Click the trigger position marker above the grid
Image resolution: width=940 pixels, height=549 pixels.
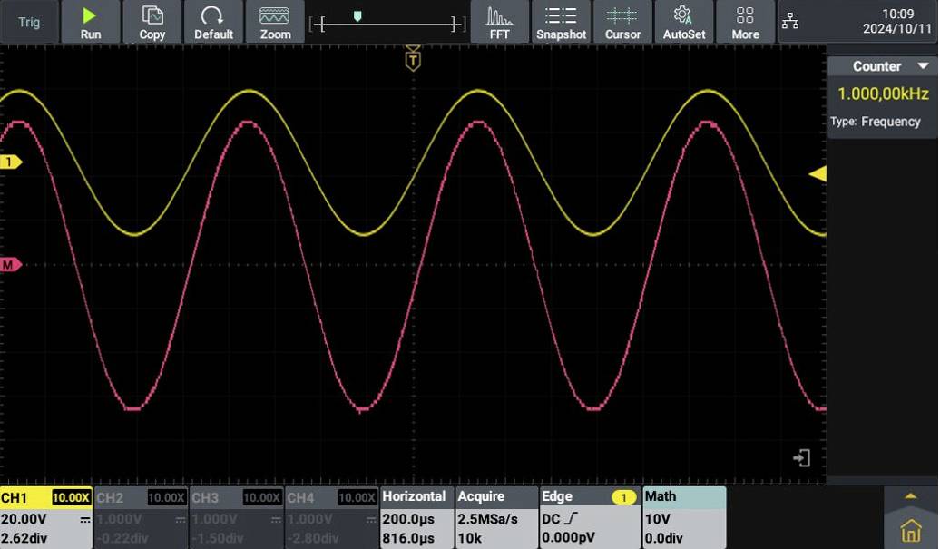point(413,57)
